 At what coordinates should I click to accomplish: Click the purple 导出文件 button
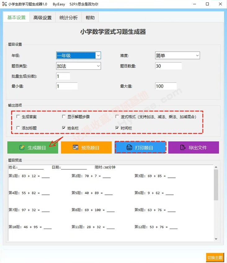point(194,147)
